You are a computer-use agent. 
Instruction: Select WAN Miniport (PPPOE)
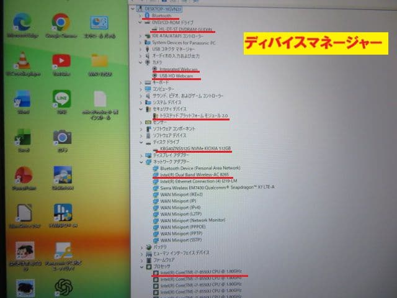183,227
